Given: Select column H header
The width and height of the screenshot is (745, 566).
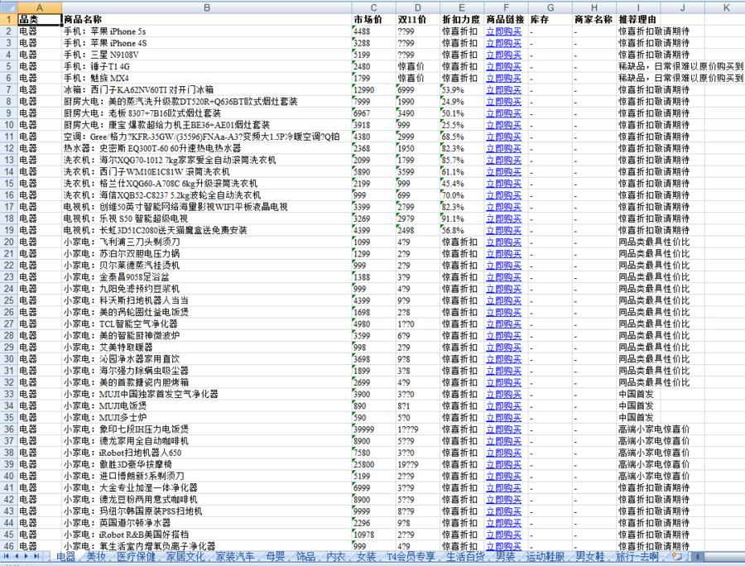Looking at the screenshot, I should [x=594, y=7].
